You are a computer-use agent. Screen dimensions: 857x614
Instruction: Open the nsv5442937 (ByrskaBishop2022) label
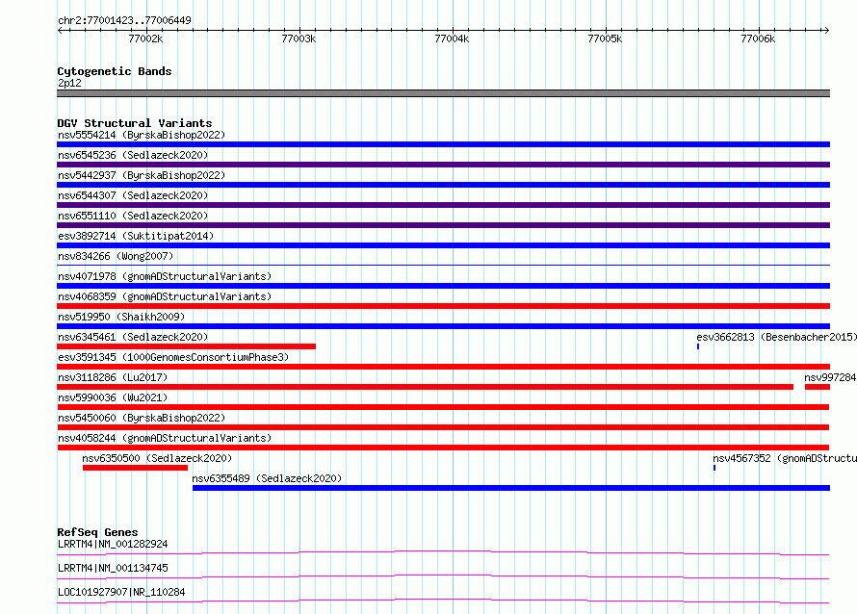(142, 175)
